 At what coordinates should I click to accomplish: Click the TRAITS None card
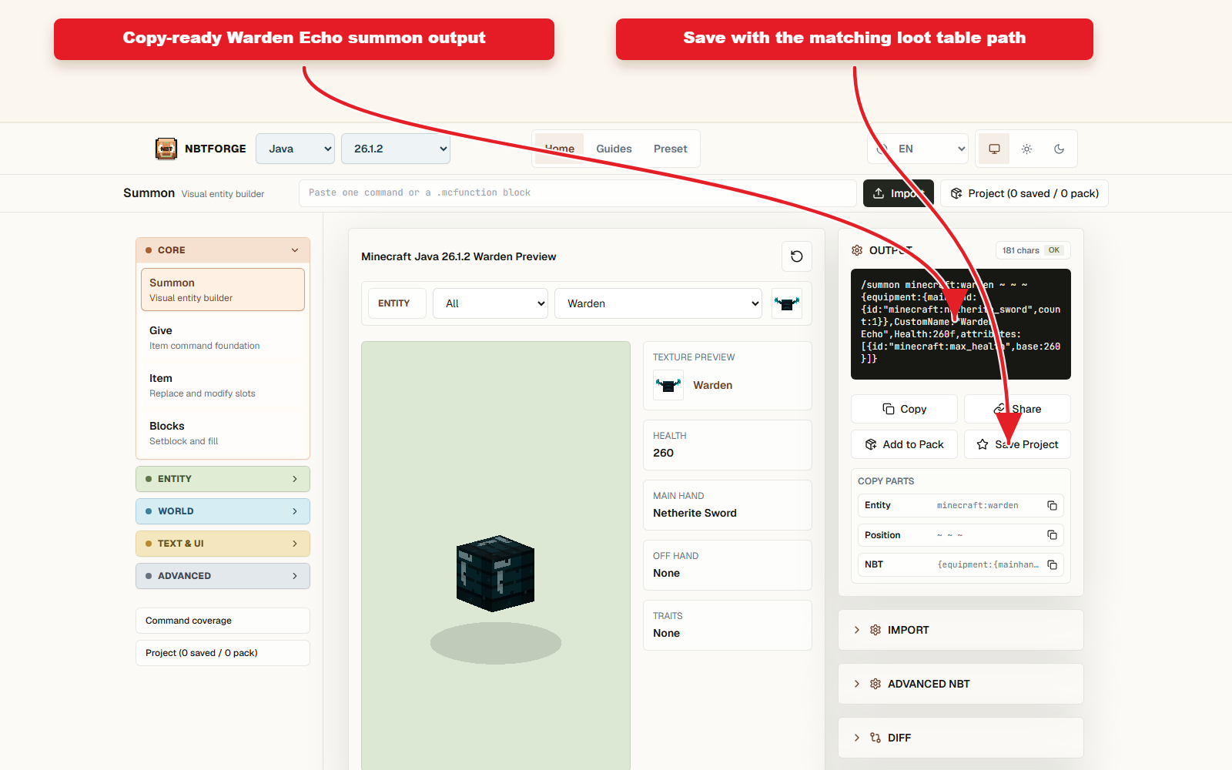pyautogui.click(x=727, y=625)
